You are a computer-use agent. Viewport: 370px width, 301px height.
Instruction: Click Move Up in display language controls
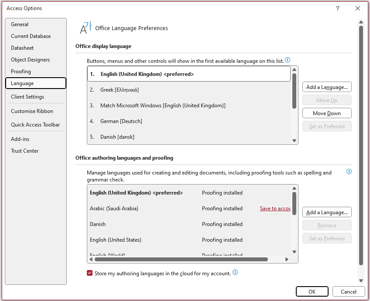point(327,100)
